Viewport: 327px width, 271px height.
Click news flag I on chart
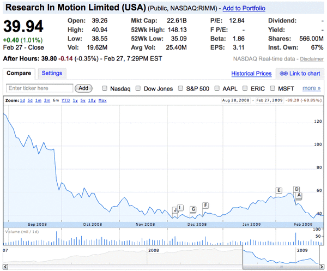coord(180,208)
